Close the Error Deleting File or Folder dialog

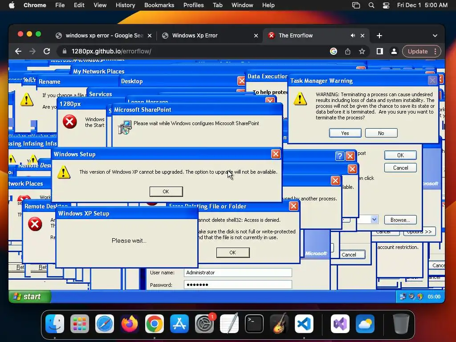293,206
